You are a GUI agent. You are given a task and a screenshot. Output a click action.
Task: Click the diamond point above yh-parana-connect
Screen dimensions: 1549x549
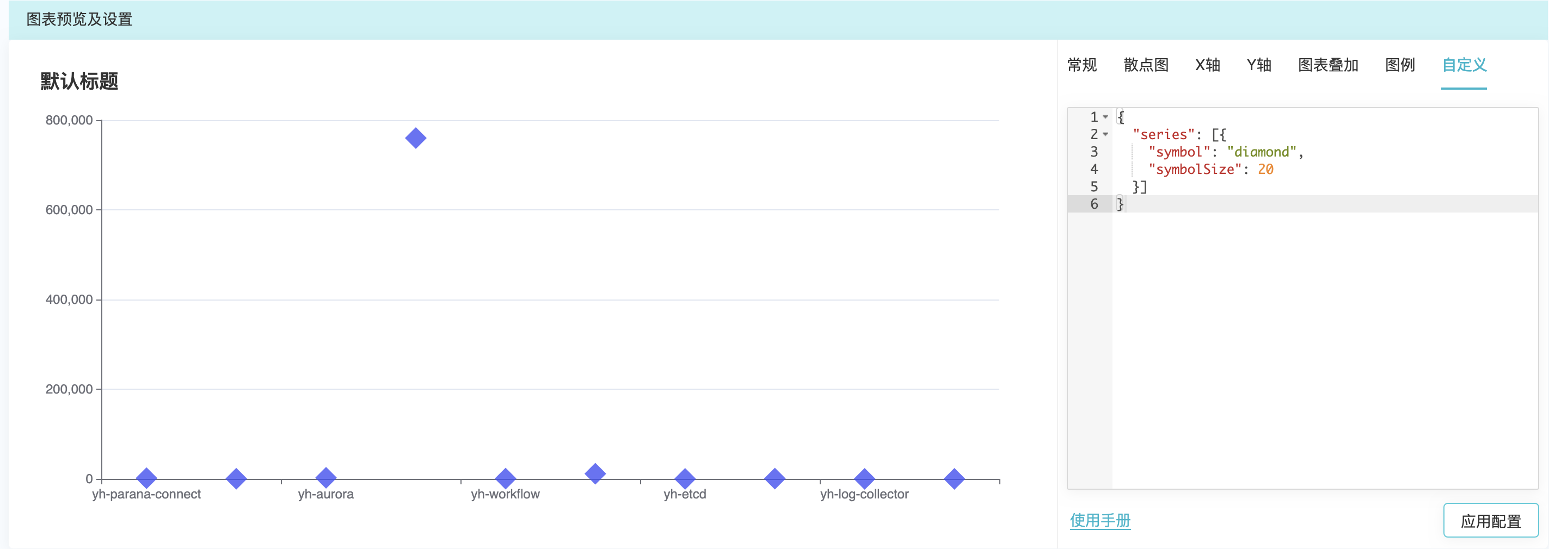pos(146,478)
